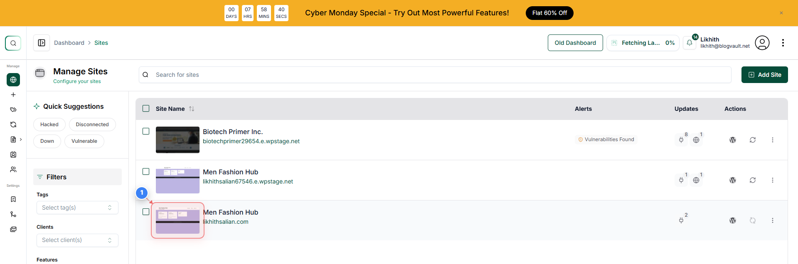Open the bookmark settings icon in sidebar

tap(13, 199)
